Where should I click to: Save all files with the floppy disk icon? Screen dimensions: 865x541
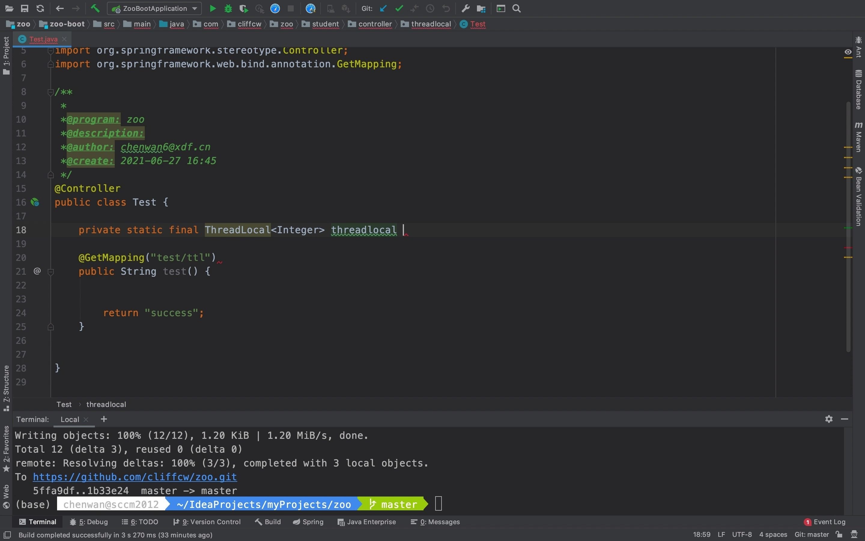[25, 9]
